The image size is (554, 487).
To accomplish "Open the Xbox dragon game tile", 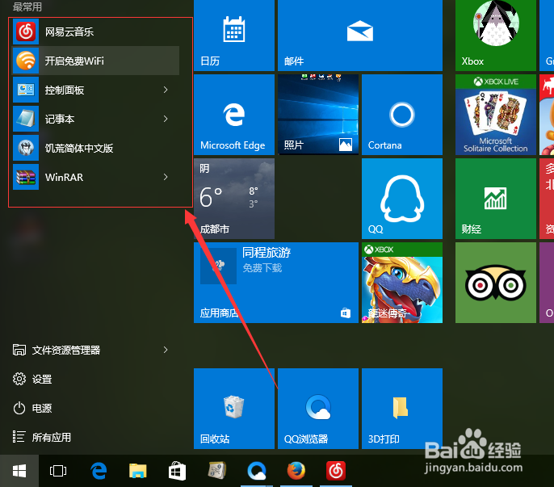I will (402, 283).
